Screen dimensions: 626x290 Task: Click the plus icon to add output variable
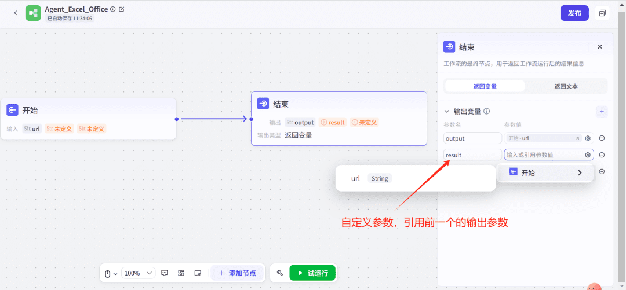[x=602, y=111]
